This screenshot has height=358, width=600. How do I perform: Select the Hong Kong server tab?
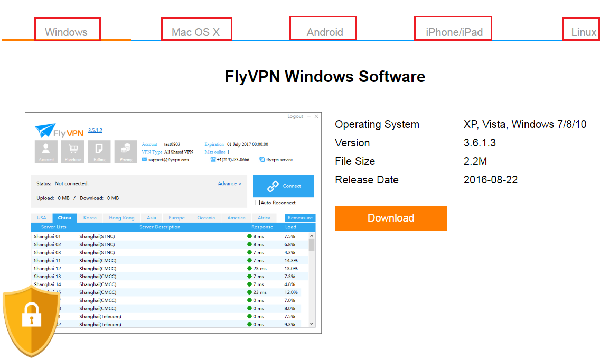[121, 218]
